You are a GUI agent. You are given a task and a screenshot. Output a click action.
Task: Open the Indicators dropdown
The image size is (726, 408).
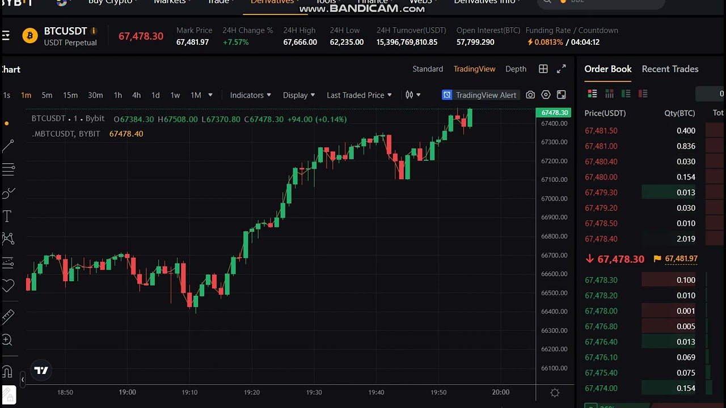[251, 95]
